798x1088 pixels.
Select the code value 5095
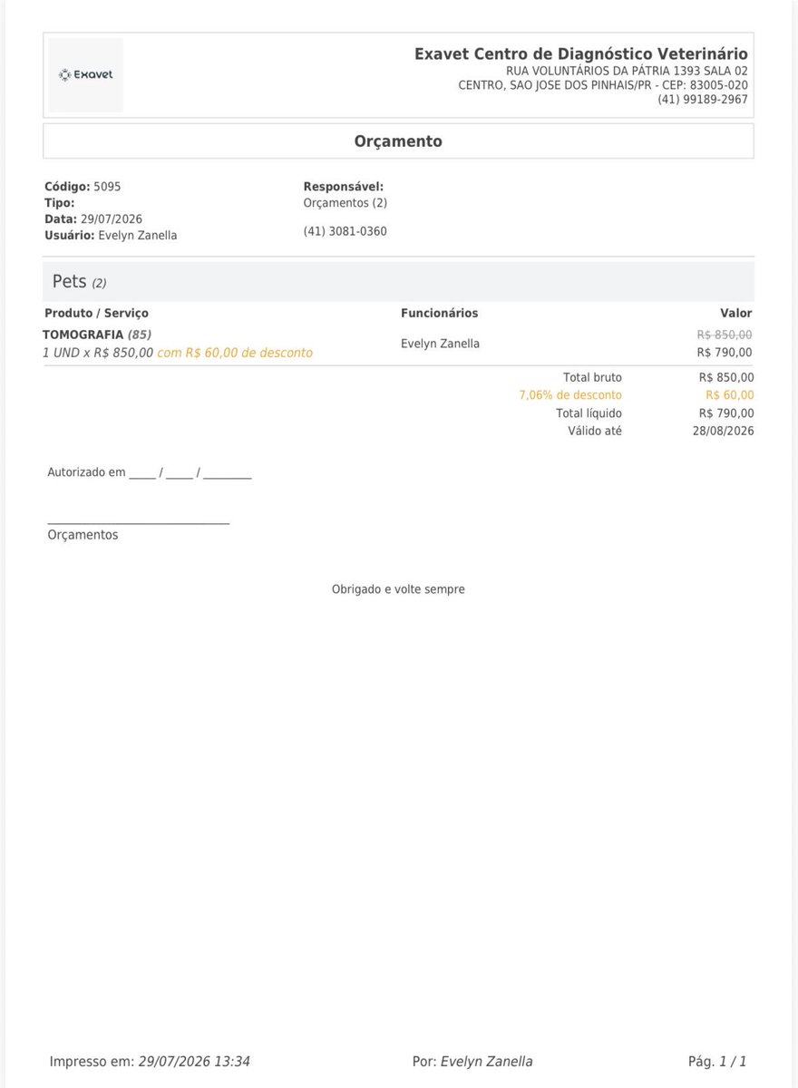click(x=107, y=187)
